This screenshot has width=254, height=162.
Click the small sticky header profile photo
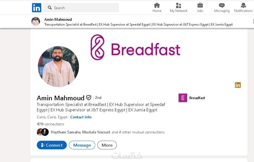click(36, 21)
